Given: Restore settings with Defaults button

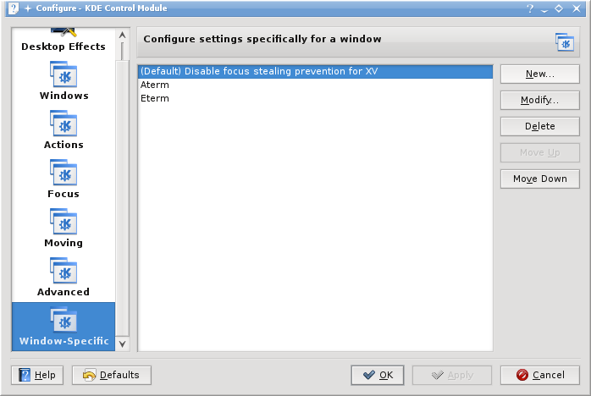Looking at the screenshot, I should pos(112,375).
